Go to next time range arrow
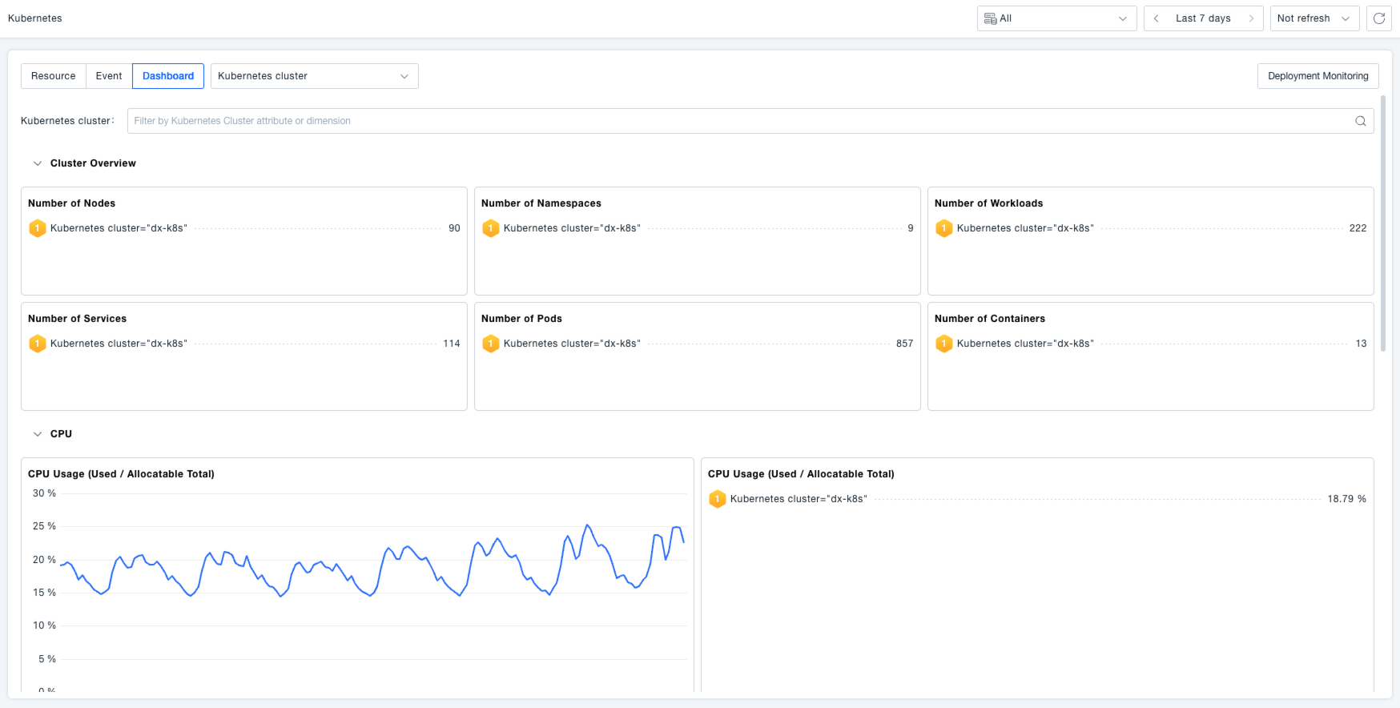 pyautogui.click(x=1250, y=18)
